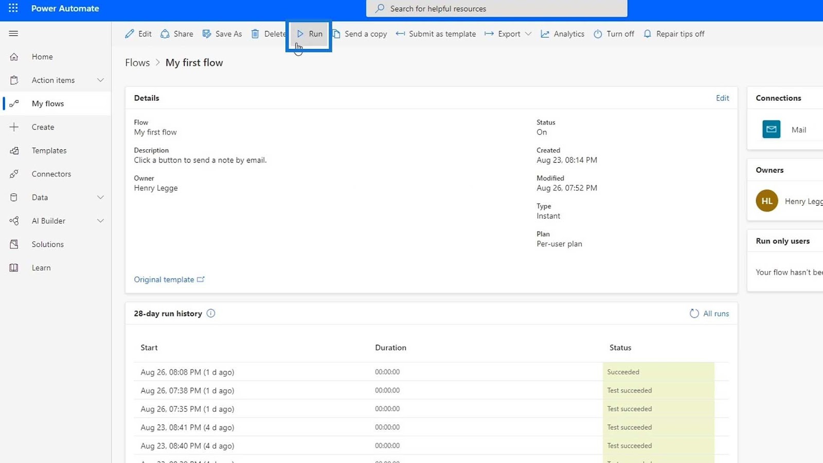
Task: Open the Original template link
Action: point(169,279)
